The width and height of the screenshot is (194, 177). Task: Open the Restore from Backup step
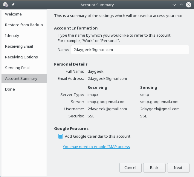tap(24, 25)
